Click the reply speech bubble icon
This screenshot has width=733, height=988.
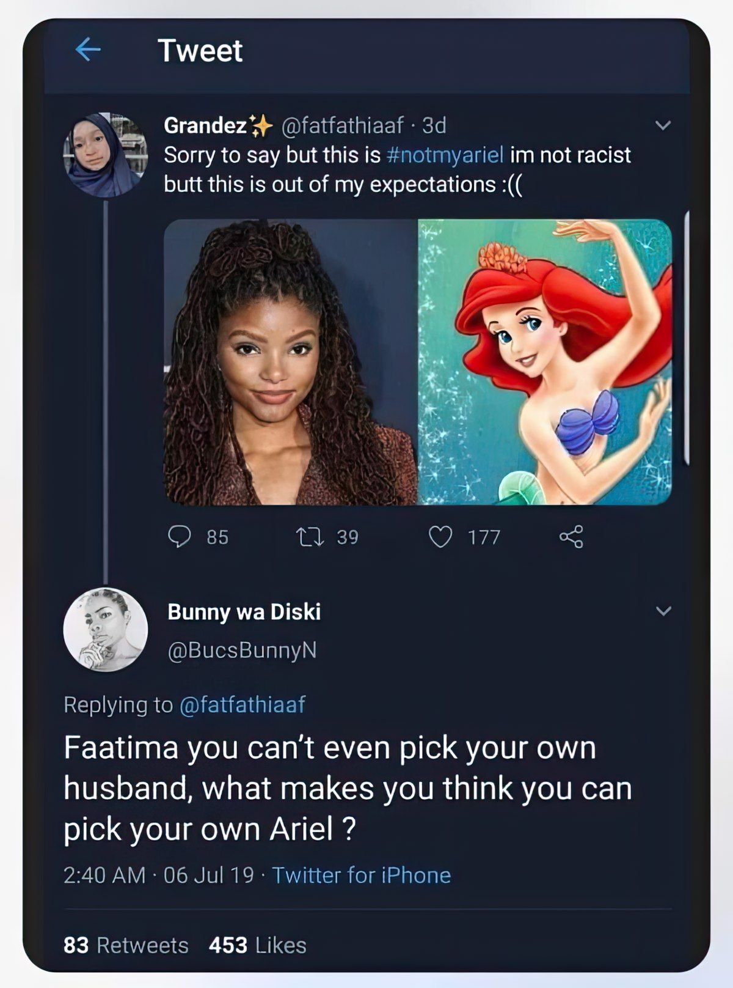(180, 537)
